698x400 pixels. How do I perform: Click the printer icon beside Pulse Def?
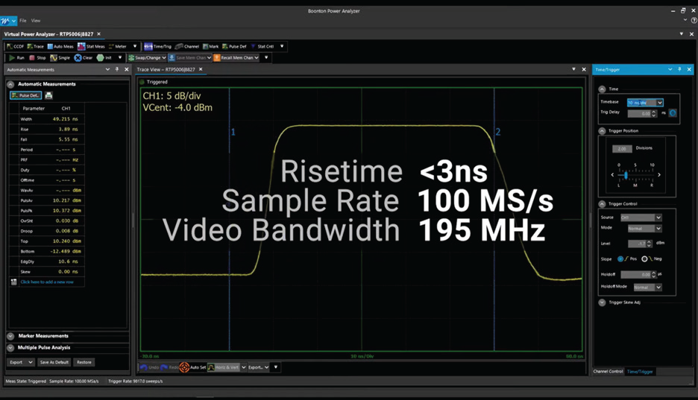point(48,95)
